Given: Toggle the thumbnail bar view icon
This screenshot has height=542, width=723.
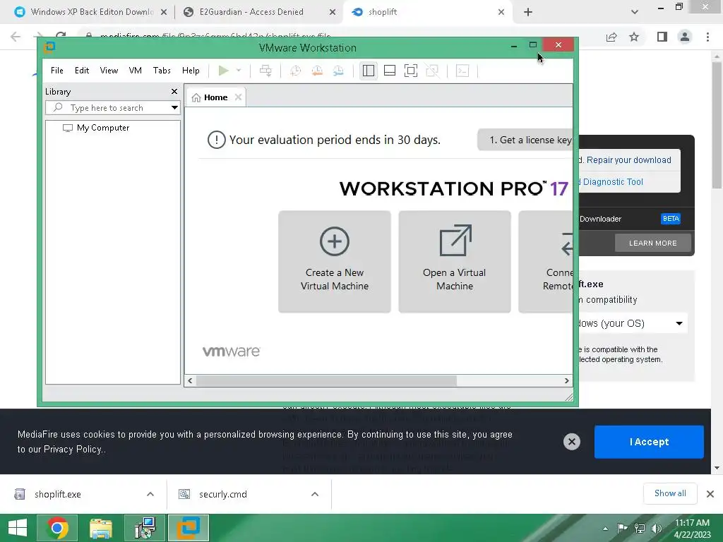Looking at the screenshot, I should [390, 71].
